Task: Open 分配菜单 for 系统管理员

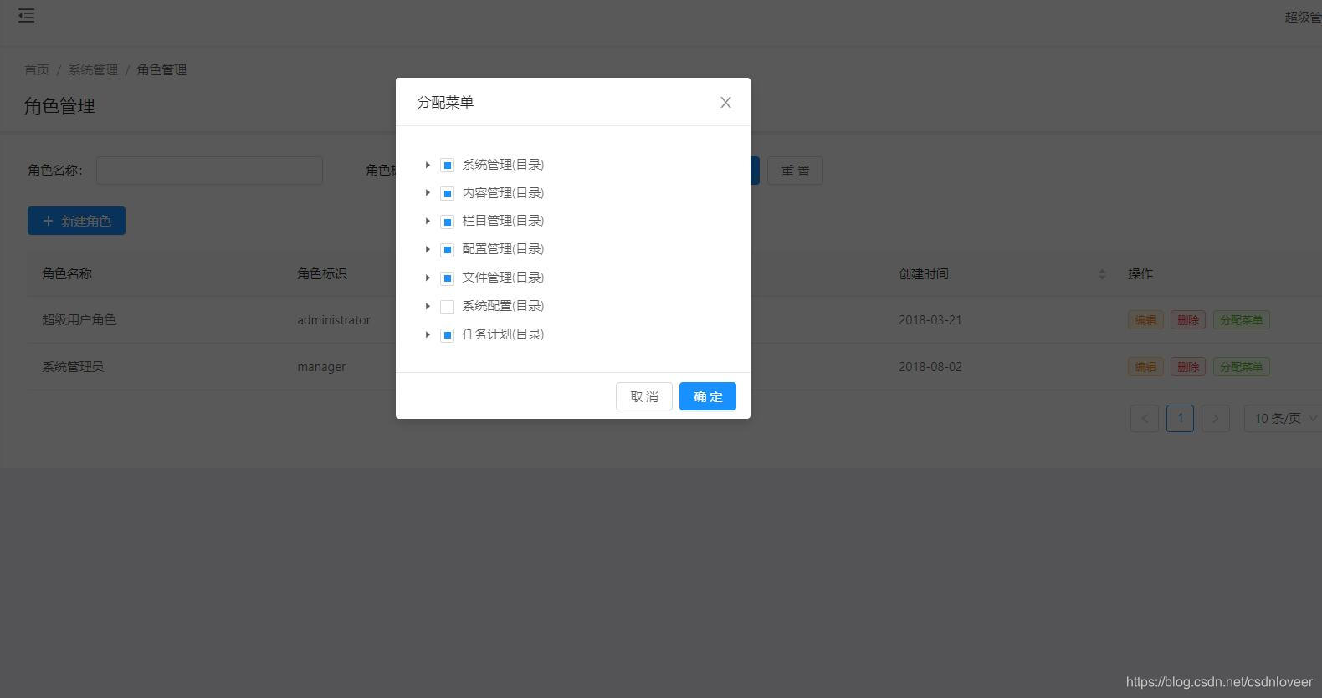Action: click(1241, 367)
